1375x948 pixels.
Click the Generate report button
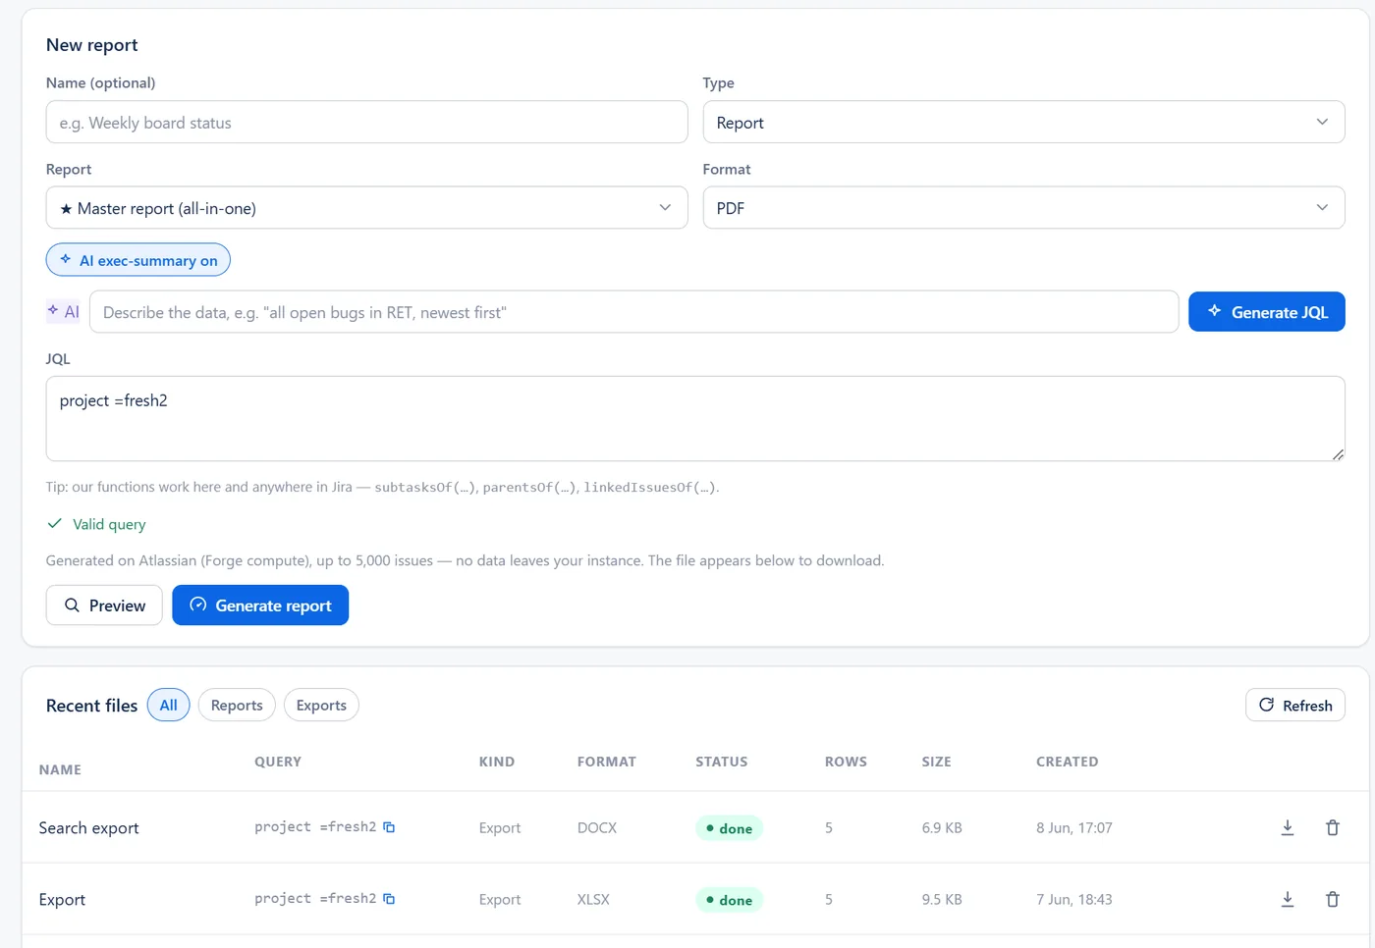[x=260, y=606]
